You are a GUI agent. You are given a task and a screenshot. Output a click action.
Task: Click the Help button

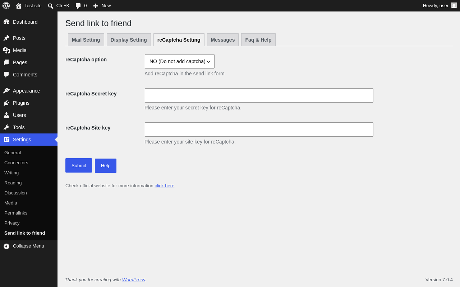pyautogui.click(x=106, y=166)
